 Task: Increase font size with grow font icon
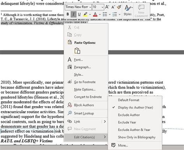point(107,7)
